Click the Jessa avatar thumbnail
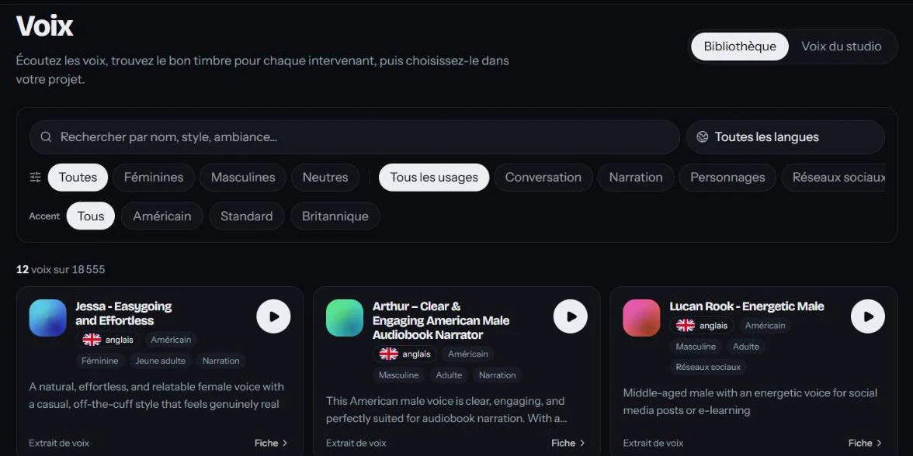This screenshot has width=913, height=456. pyautogui.click(x=48, y=318)
